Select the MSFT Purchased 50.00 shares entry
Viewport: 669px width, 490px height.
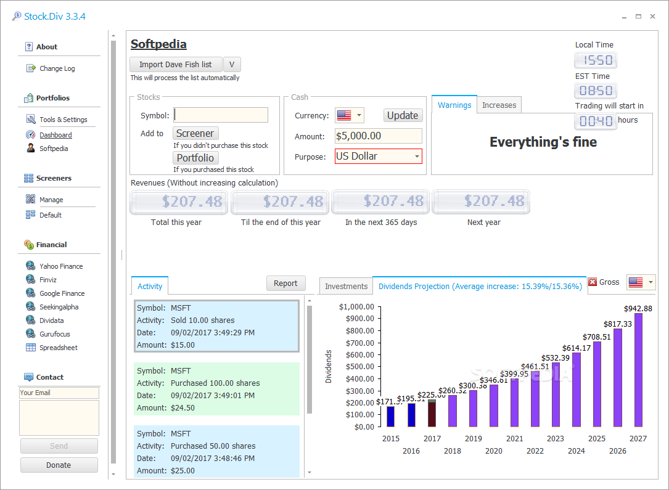point(217,452)
